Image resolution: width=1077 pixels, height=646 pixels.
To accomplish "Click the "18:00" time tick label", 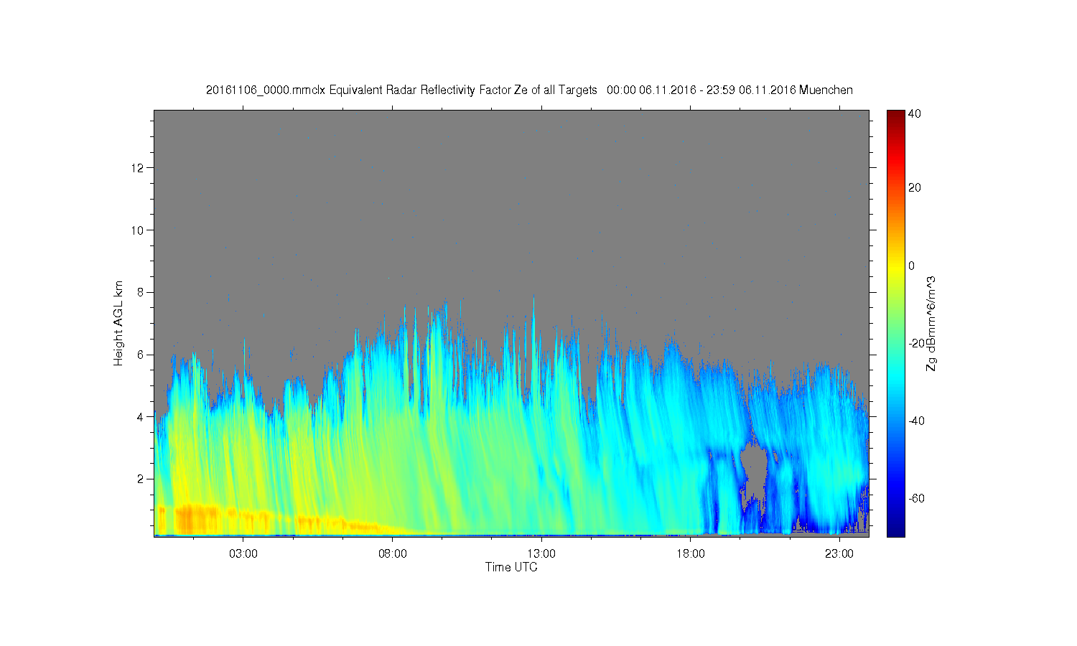I will click(691, 554).
